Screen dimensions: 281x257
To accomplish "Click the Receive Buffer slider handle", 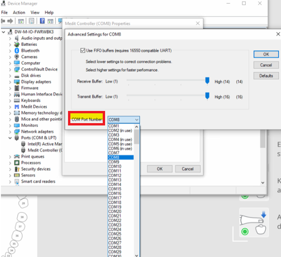I will pyautogui.click(x=207, y=81).
